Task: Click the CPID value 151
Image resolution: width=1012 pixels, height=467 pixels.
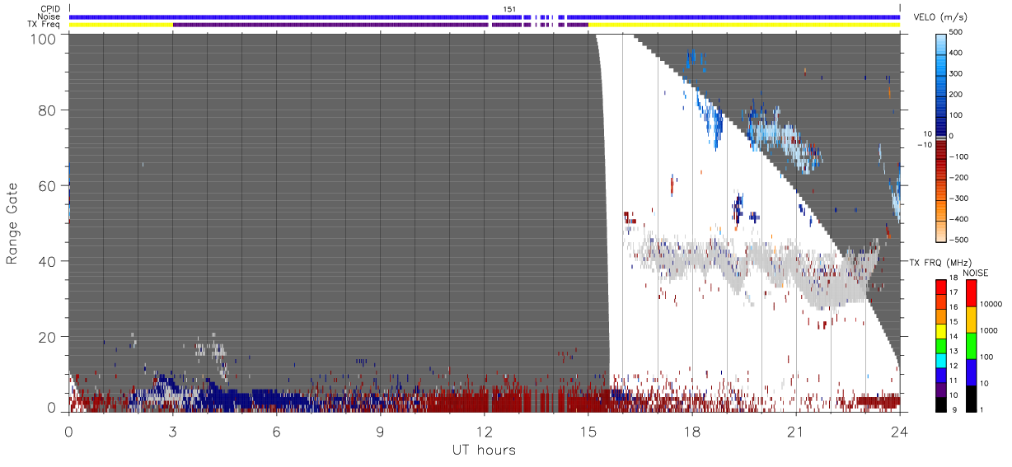Action: 510,9
